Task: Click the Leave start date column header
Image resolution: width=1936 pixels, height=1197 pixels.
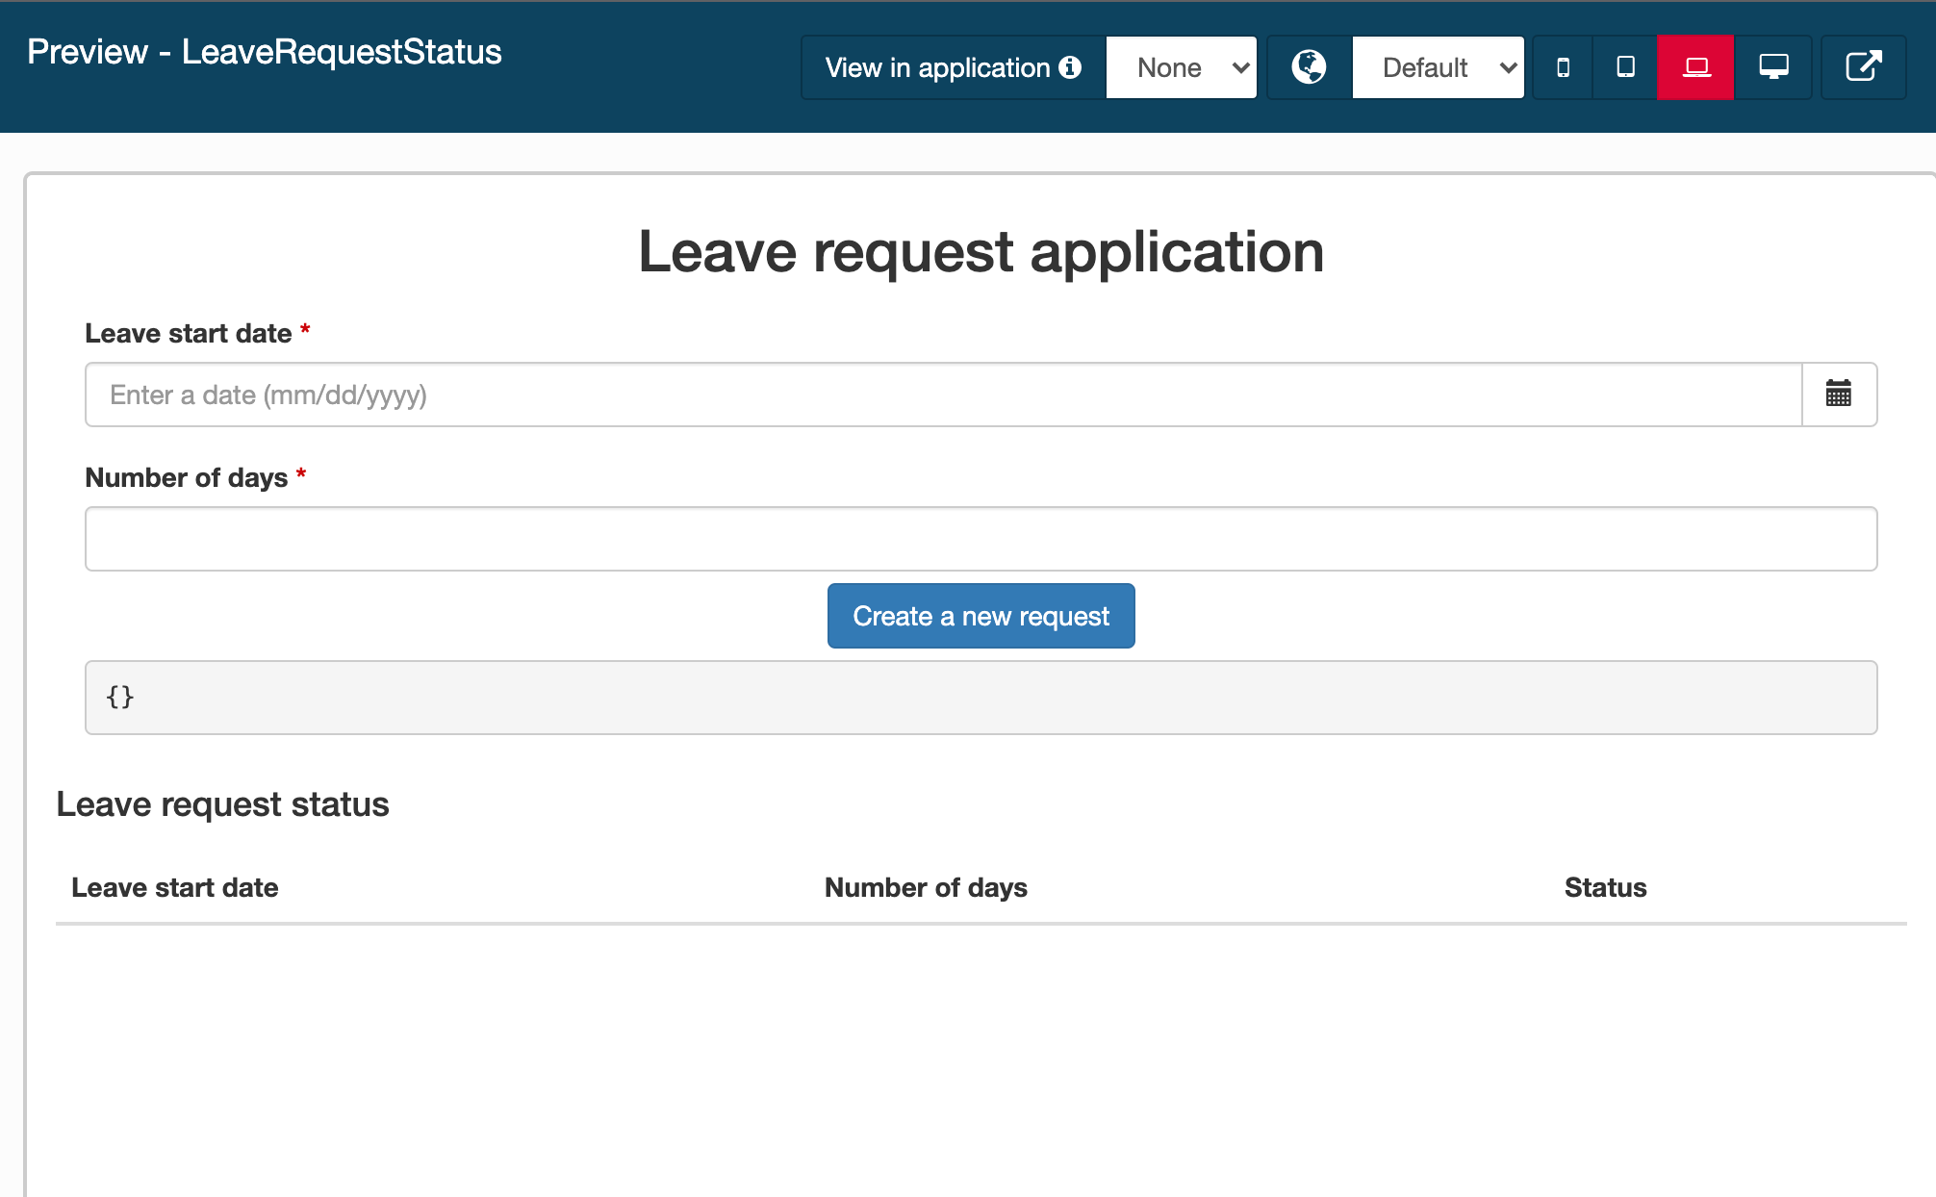Action: 177,887
